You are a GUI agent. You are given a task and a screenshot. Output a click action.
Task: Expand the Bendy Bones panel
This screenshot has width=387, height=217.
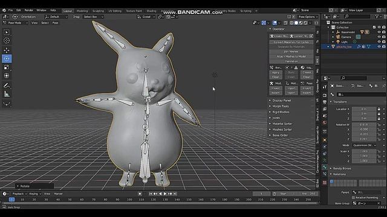[342, 169]
